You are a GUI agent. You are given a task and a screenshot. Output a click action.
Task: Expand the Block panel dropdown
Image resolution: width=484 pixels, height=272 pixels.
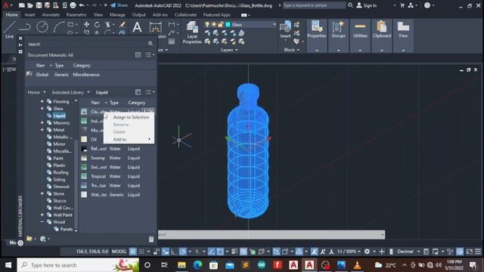(x=292, y=50)
